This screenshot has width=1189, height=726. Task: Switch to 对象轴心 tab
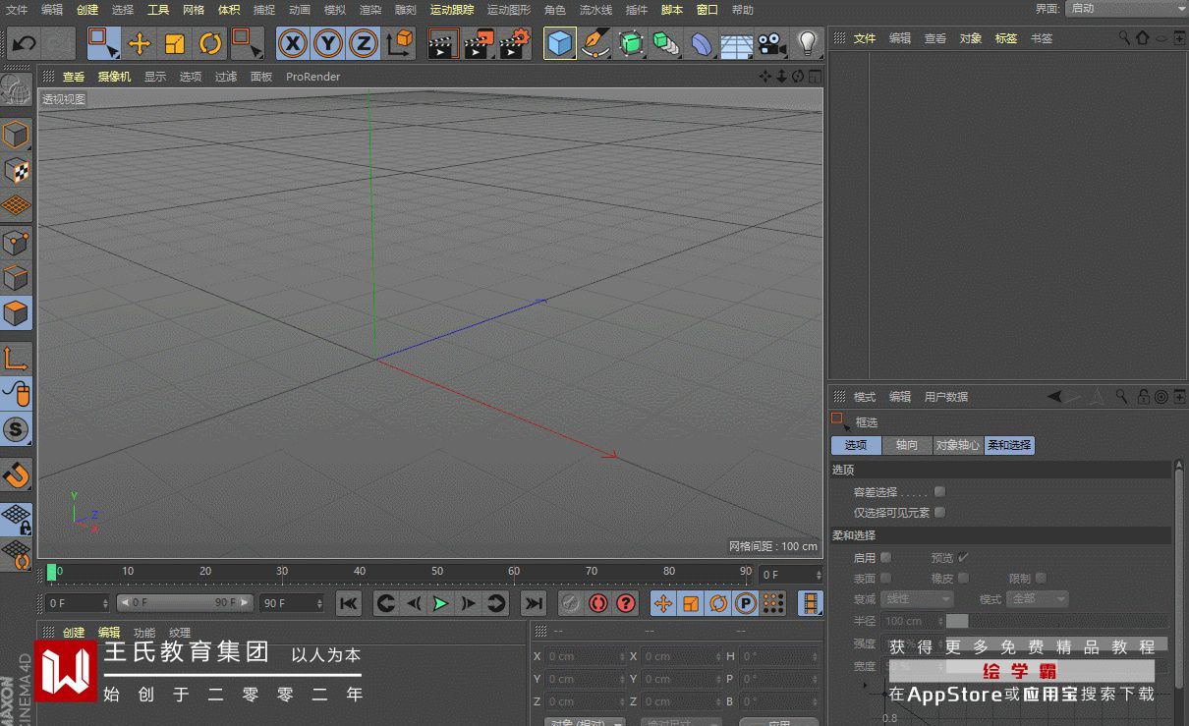point(958,445)
